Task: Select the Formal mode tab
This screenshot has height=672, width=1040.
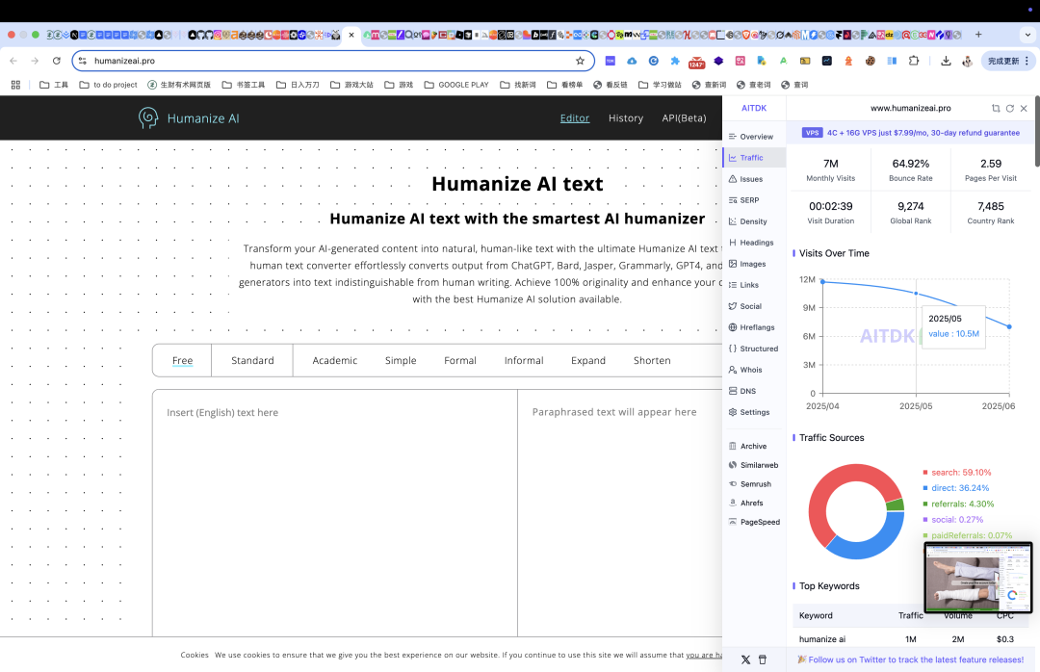Action: point(460,360)
